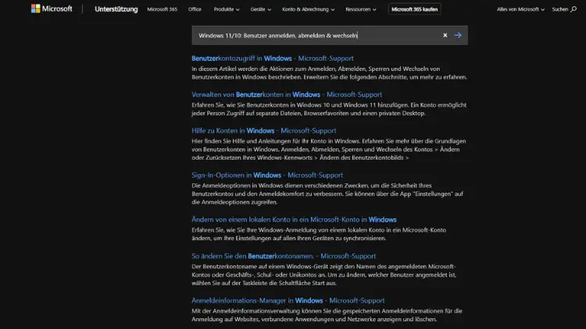586x329 pixels.
Task: Open the Alles von Microsoft menu
Action: pyautogui.click(x=521, y=9)
